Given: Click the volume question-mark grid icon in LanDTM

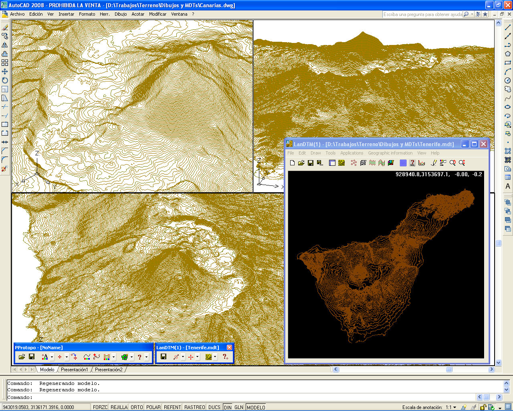Looking at the screenshot, I should pos(412,163).
